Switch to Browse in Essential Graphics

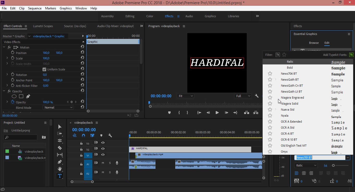314,43
